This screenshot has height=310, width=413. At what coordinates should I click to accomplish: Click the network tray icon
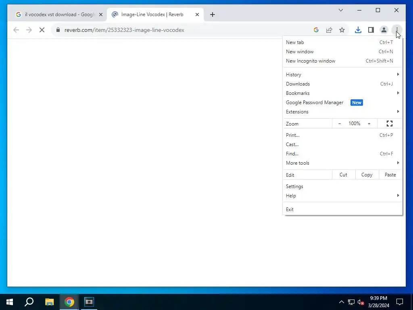[x=351, y=302]
